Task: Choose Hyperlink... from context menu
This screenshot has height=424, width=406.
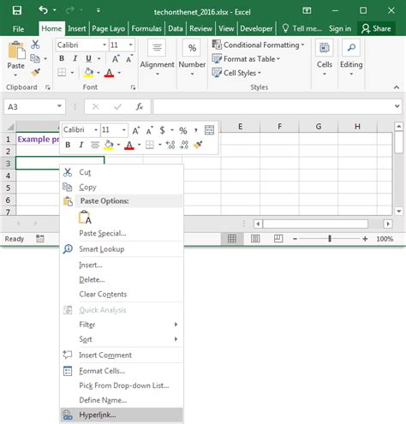Action: [122, 415]
